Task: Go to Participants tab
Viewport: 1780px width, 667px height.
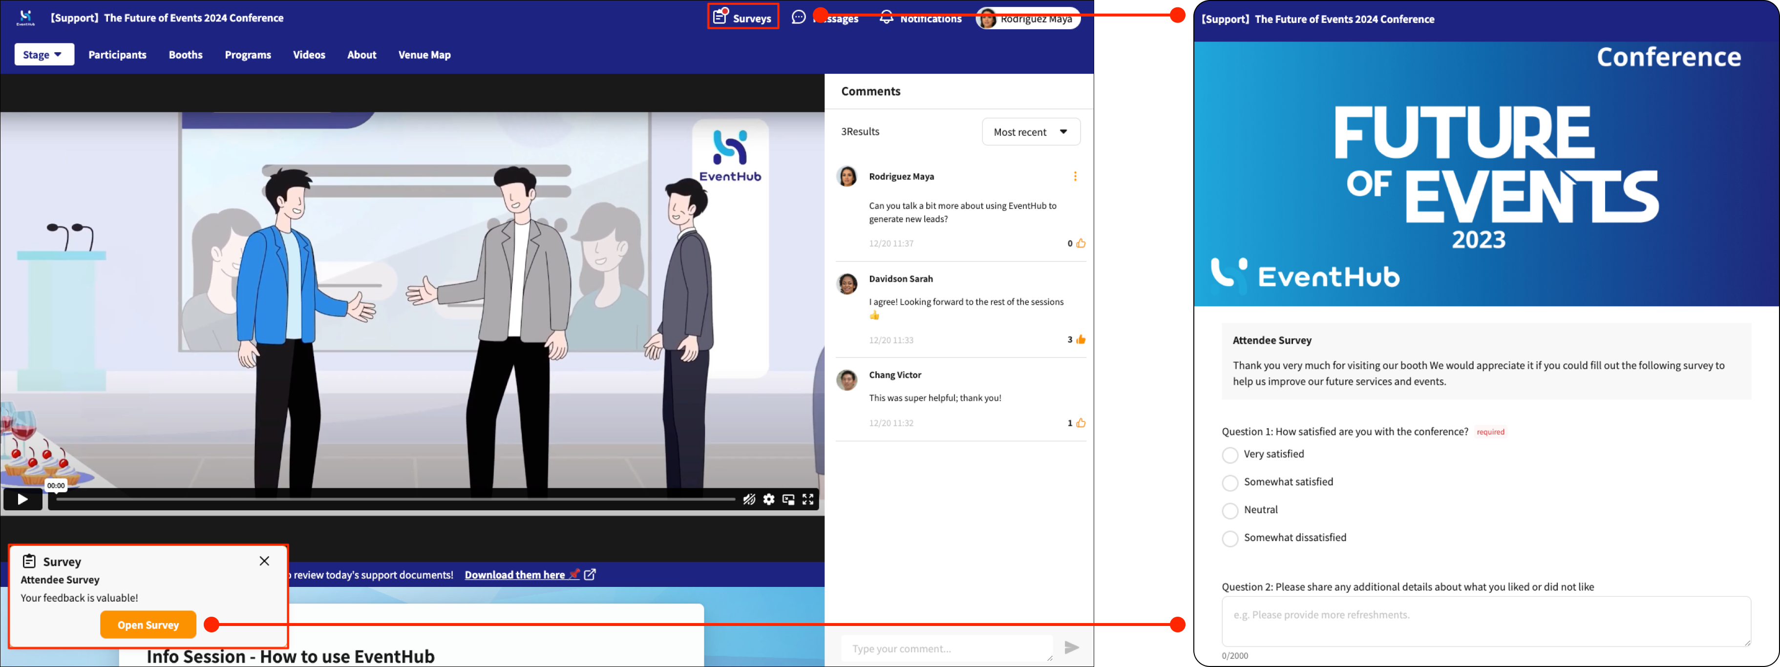Action: tap(117, 55)
